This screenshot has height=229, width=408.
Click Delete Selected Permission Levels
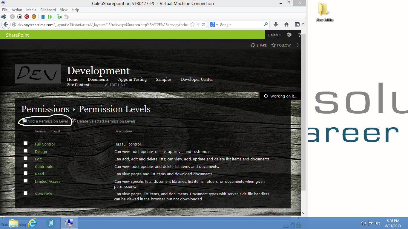[x=106, y=121]
